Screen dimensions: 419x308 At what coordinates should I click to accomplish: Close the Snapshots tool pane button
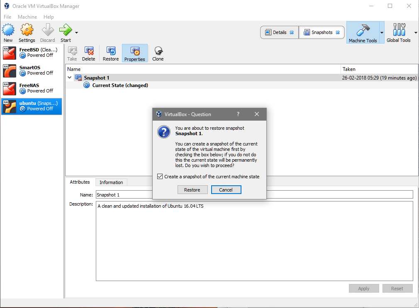338,32
